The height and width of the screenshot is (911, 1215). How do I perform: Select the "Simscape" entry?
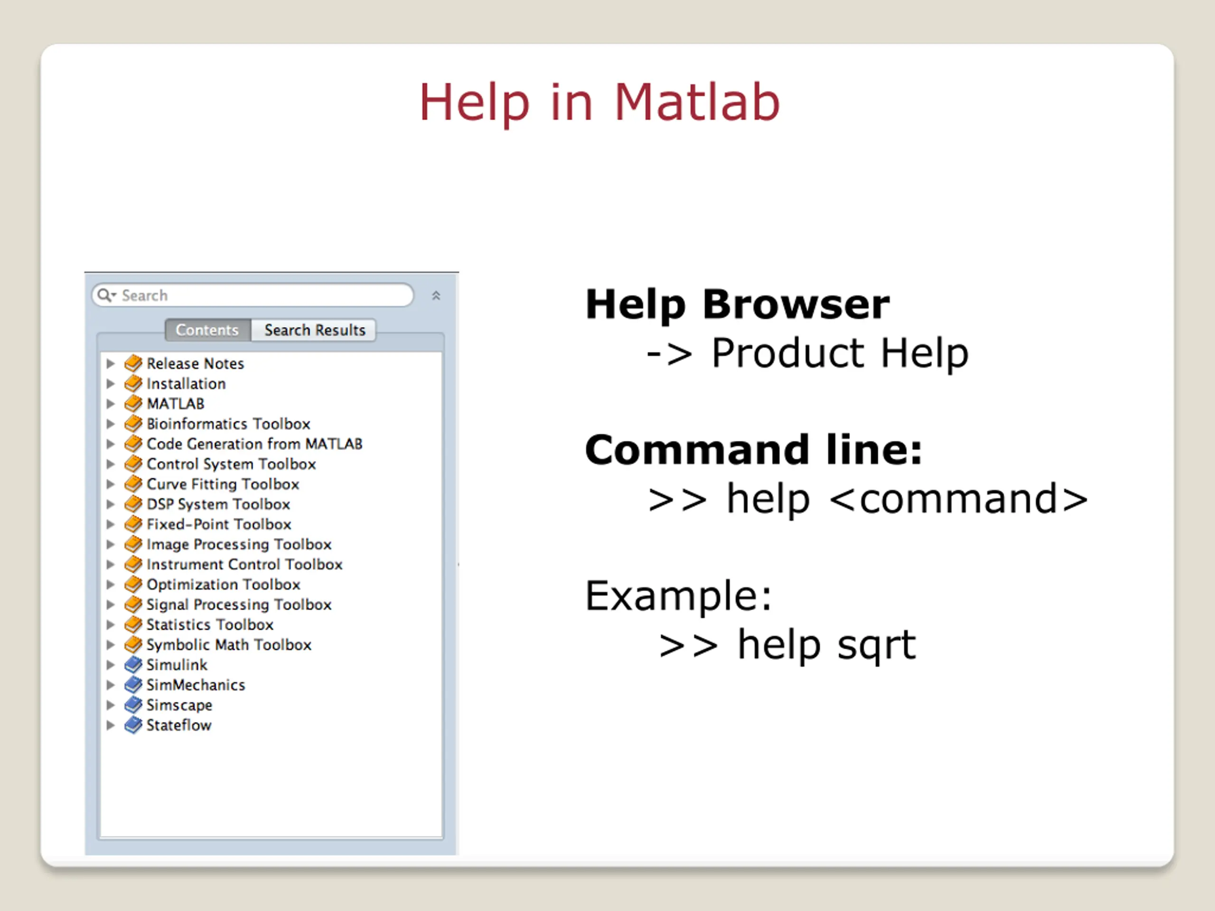point(179,705)
